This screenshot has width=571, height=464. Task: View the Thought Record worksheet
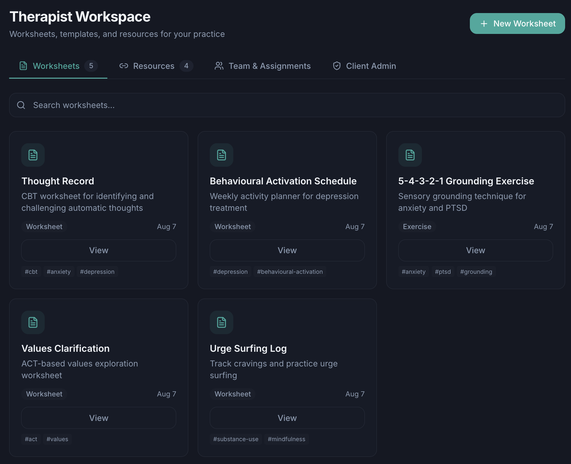tap(99, 250)
